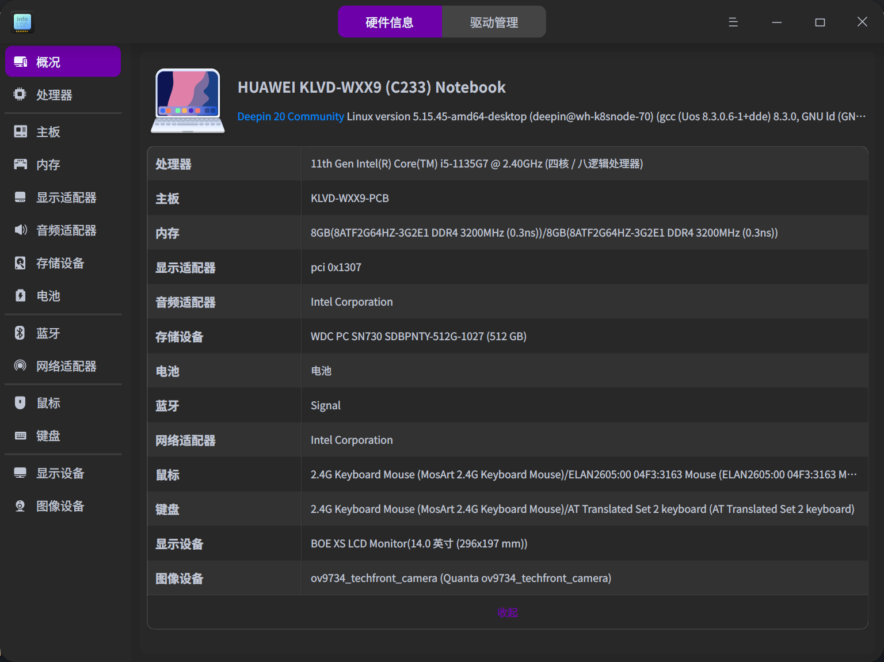Select the i5-1135G7 processor value text
The width and height of the screenshot is (884, 662).
tap(477, 163)
